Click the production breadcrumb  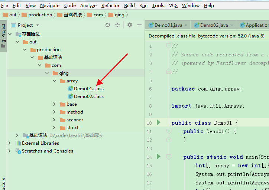click(x=37, y=15)
